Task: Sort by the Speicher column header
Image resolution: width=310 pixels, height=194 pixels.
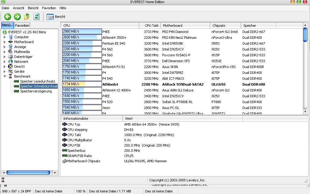Action: (x=258, y=26)
